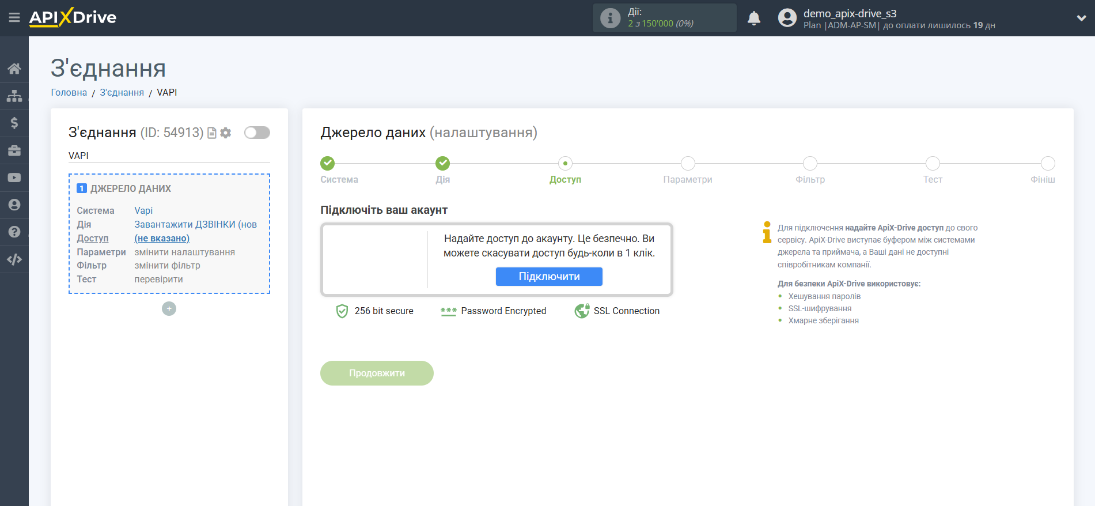Click the SSL-шифрування list item
The width and height of the screenshot is (1095, 506).
tap(820, 308)
